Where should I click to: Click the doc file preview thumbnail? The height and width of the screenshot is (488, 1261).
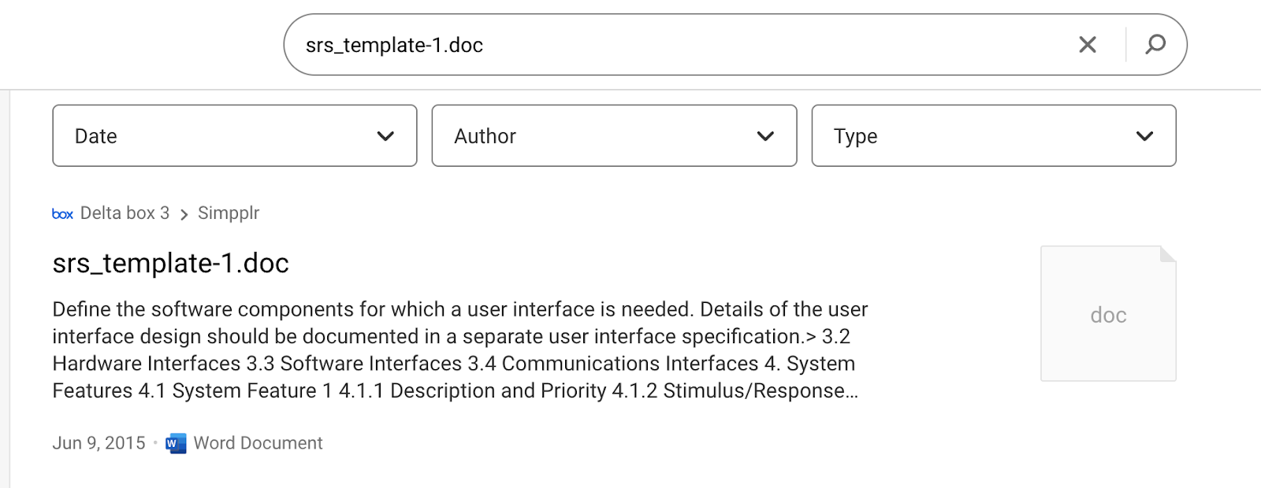pyautogui.click(x=1107, y=315)
